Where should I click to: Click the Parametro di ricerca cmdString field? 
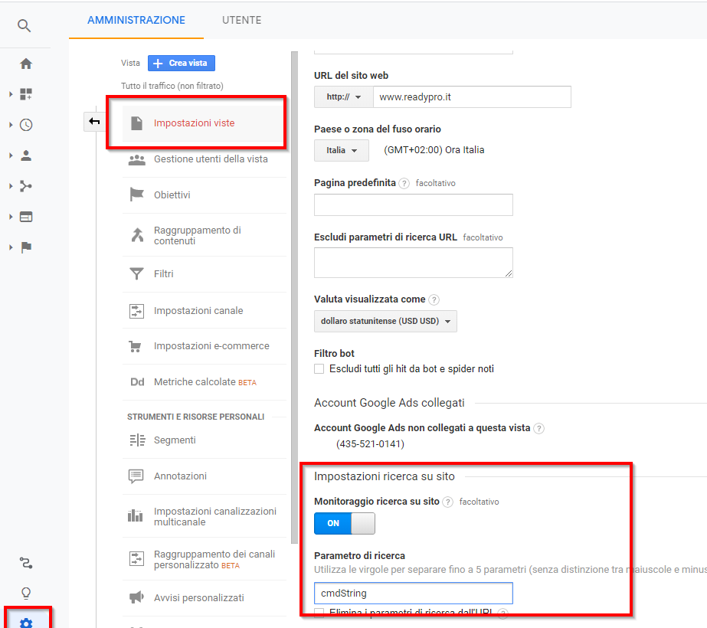click(413, 593)
